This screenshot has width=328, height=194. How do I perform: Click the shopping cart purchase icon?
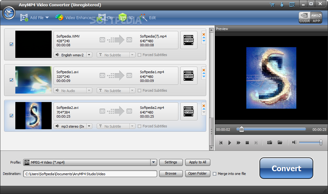[x=272, y=5]
